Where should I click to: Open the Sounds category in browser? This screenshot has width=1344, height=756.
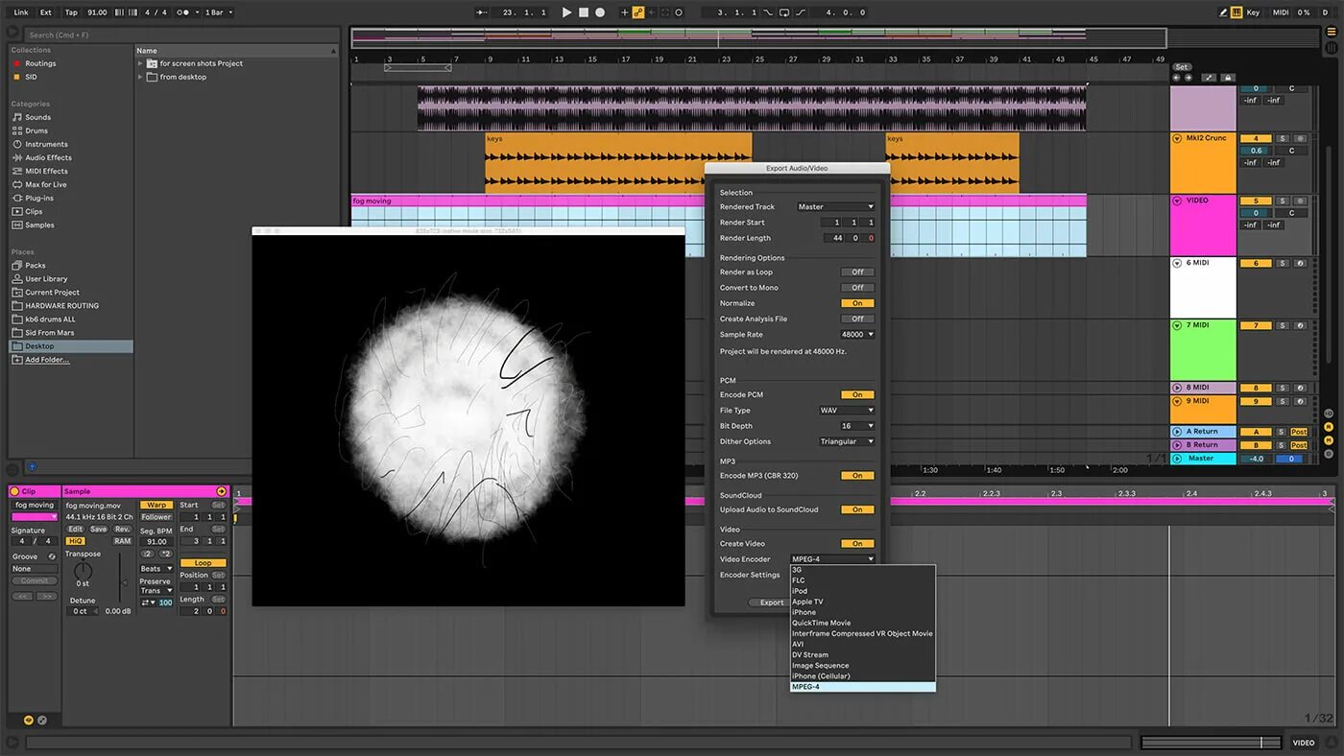click(37, 117)
